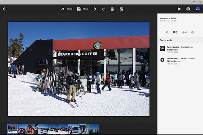203x135 pixels.
Task: Delete photo with trash icon
Action: pyautogui.click(x=112, y=9)
